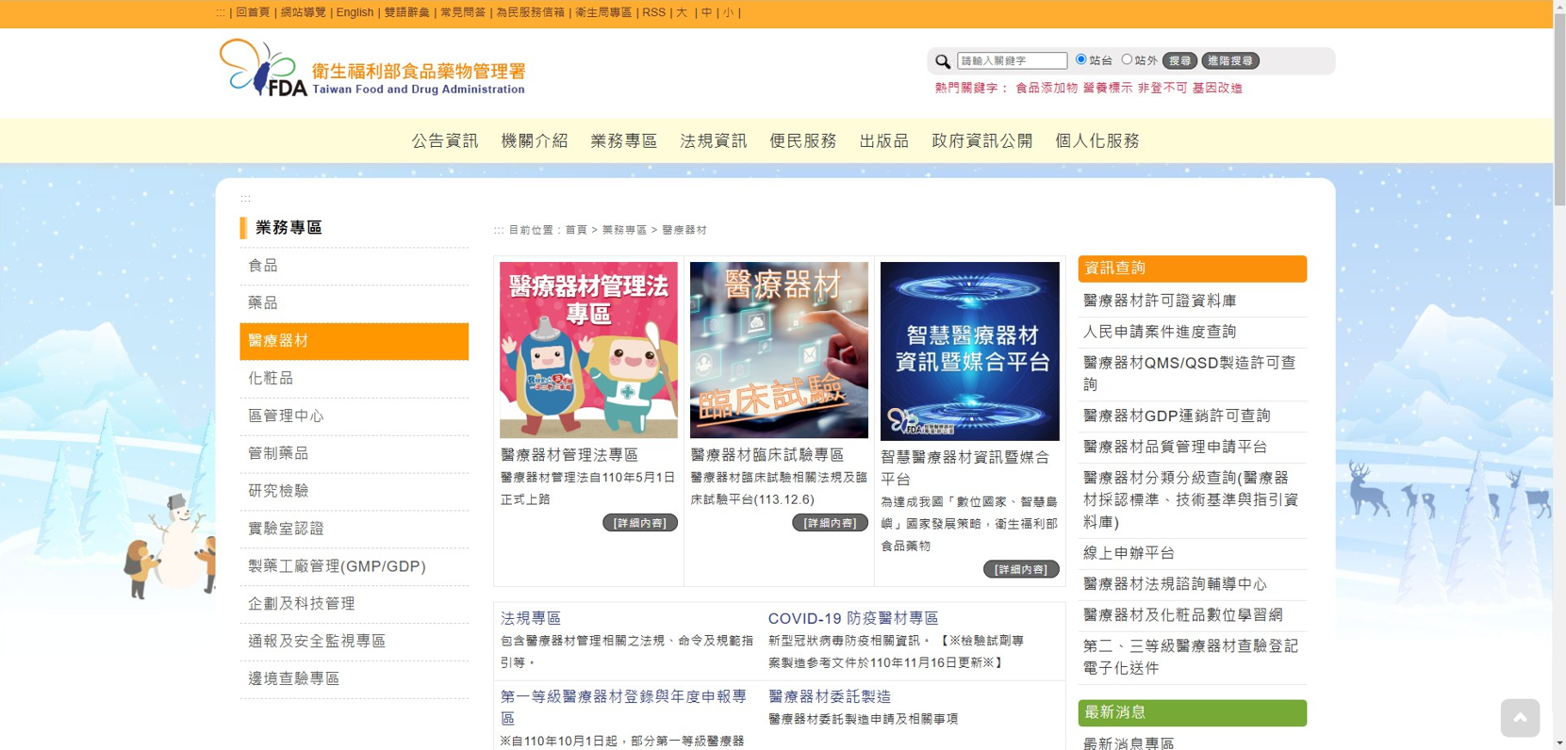Switch to the English site version
The image size is (1566, 750).
pos(354,12)
